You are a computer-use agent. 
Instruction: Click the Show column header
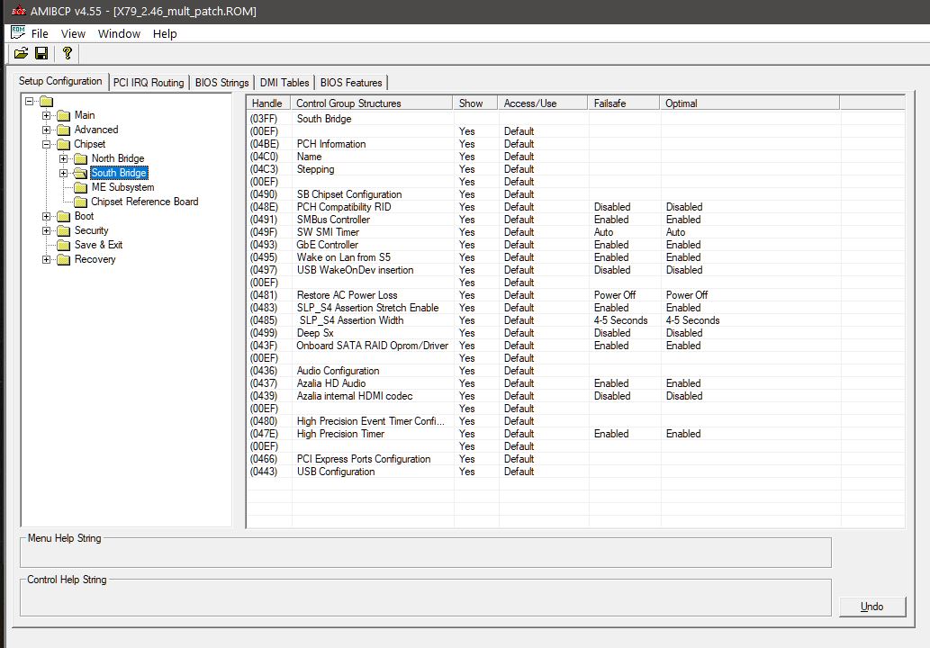pyautogui.click(x=475, y=103)
